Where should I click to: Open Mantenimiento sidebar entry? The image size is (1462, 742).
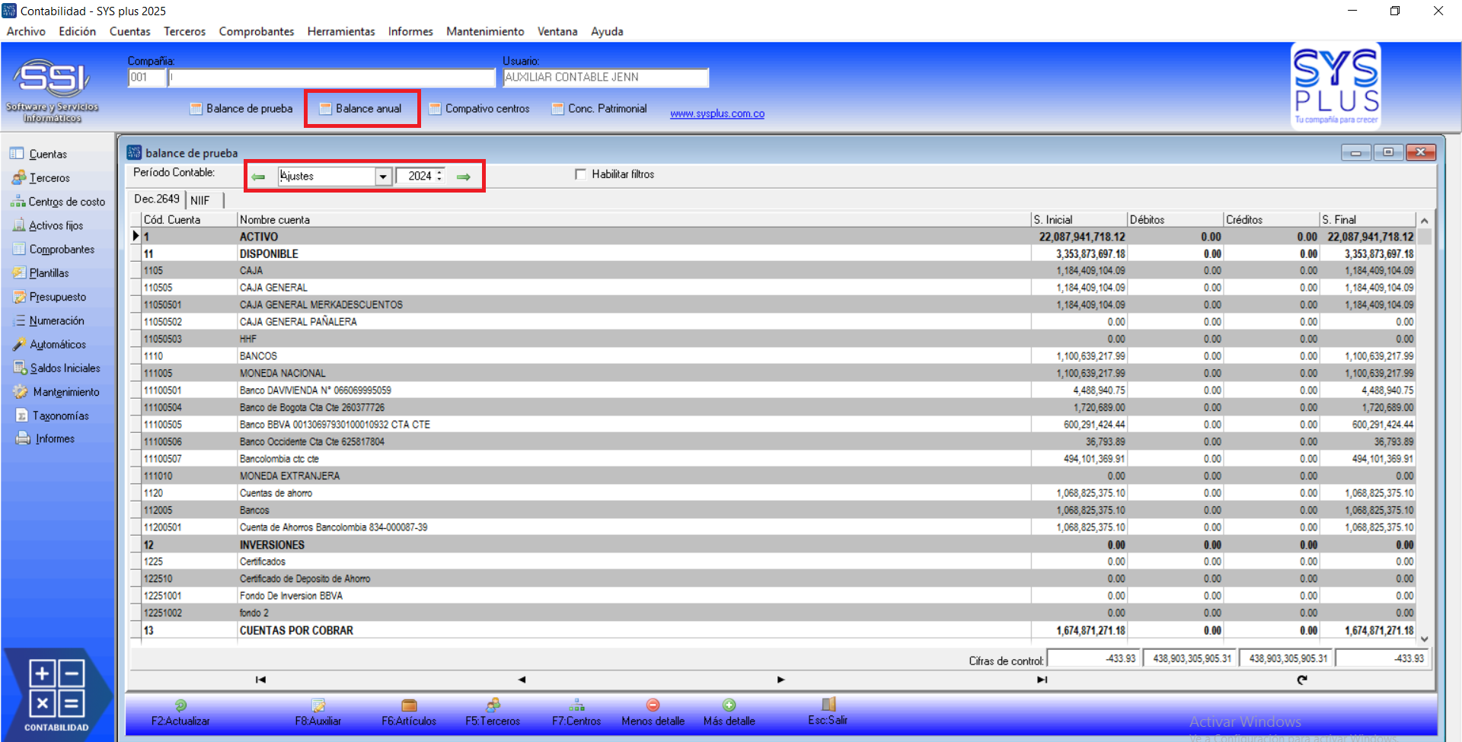(x=56, y=392)
